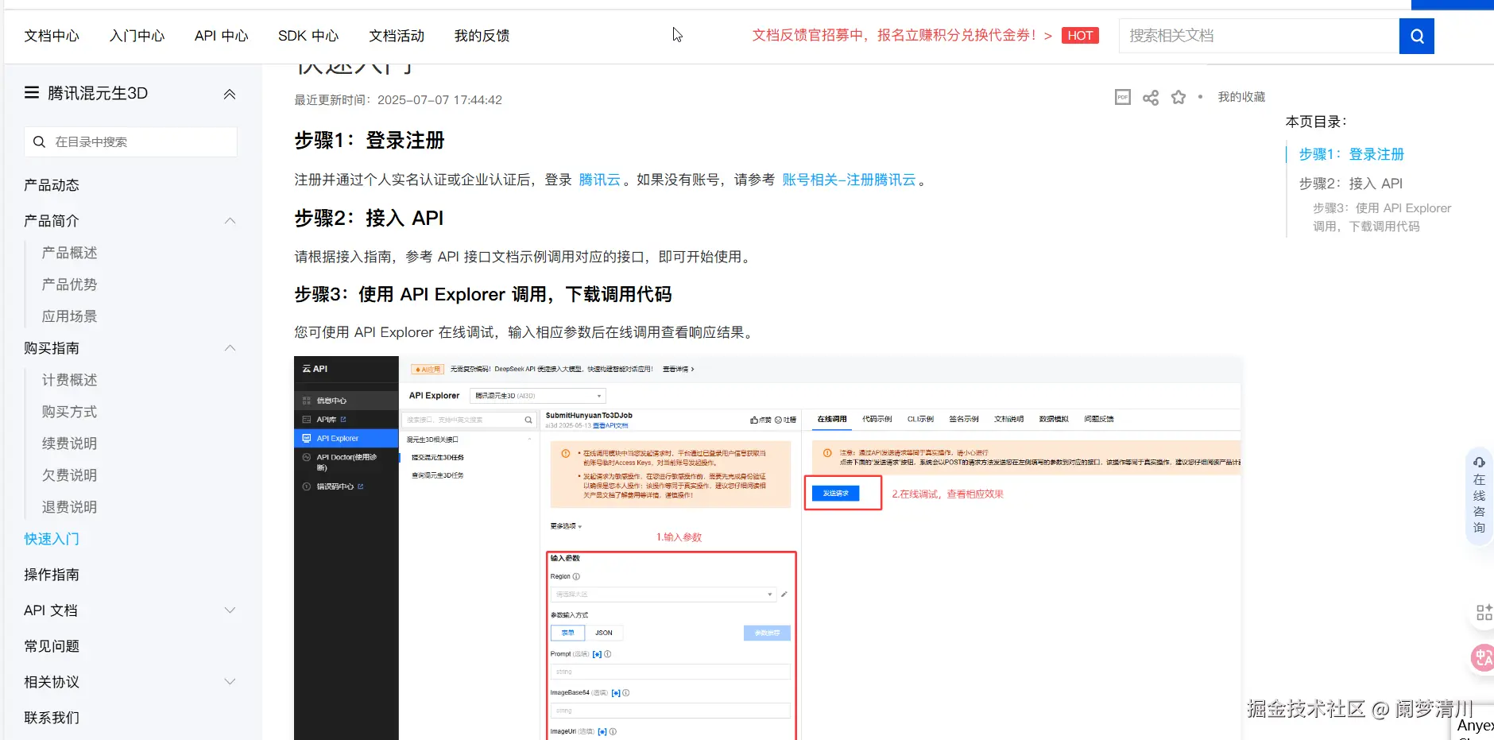Jump to 步骤2：接入 API in page contents
Screen dimensions: 1494x740
pyautogui.click(x=1350, y=184)
